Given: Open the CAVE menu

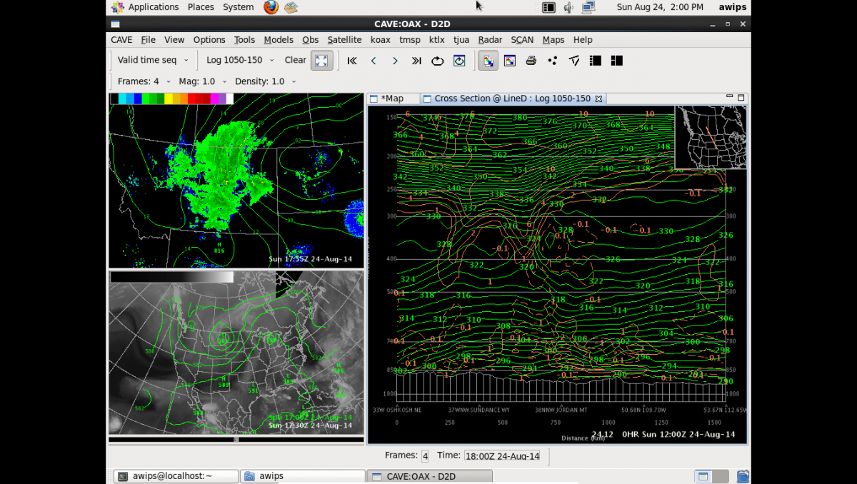Looking at the screenshot, I should pyautogui.click(x=121, y=40).
